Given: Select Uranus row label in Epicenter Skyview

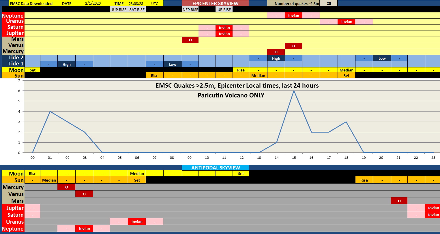Looking at the screenshot, I should coord(13,21).
